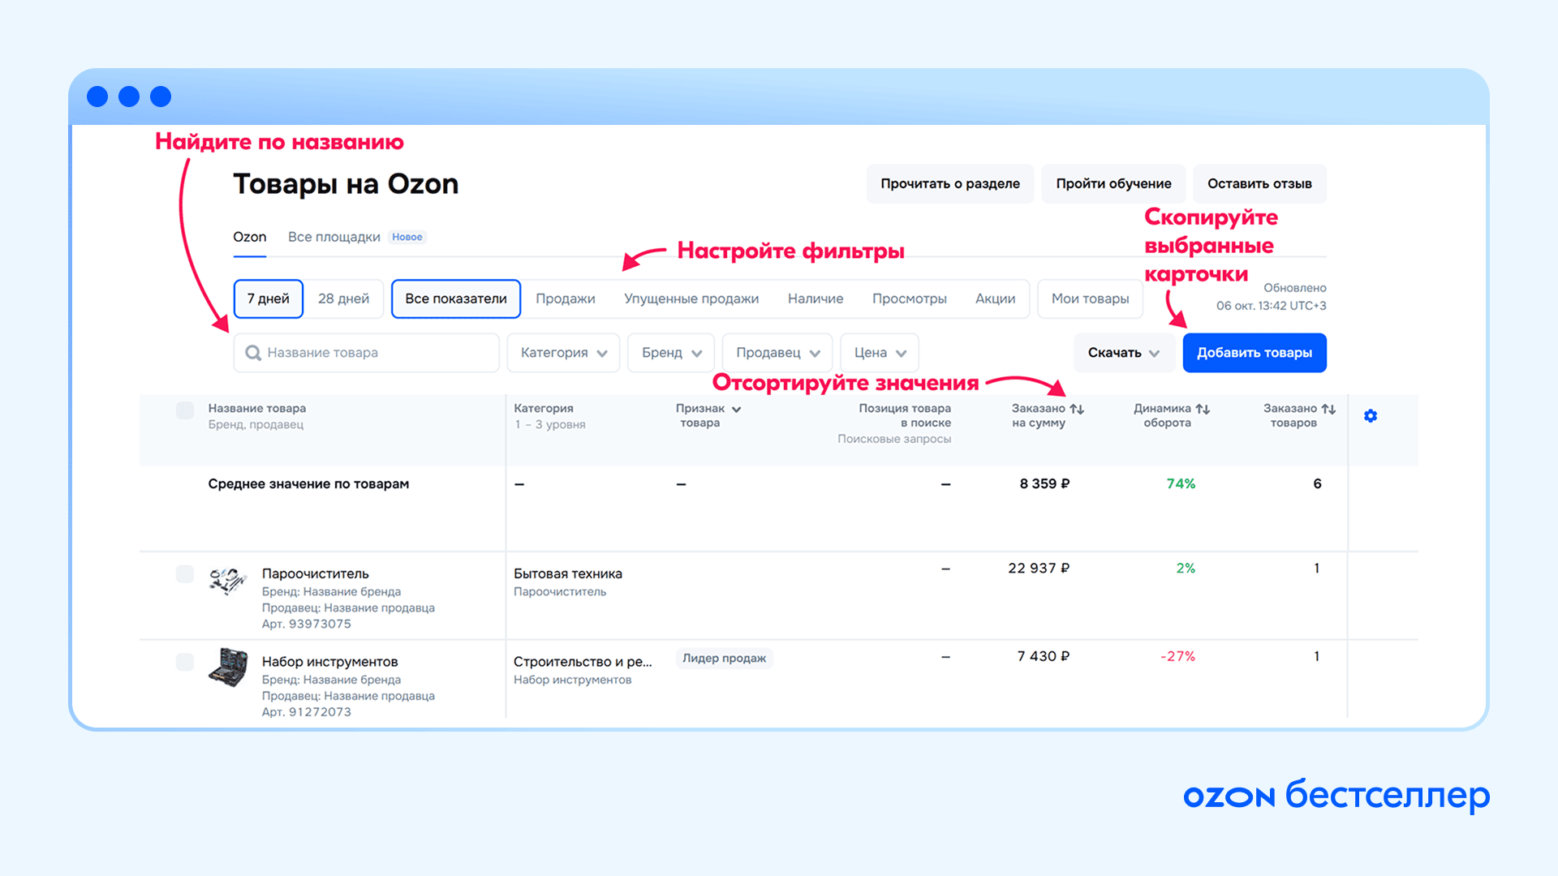This screenshot has width=1558, height=876.
Task: Open the Пароочиститель product image
Action: point(228,581)
